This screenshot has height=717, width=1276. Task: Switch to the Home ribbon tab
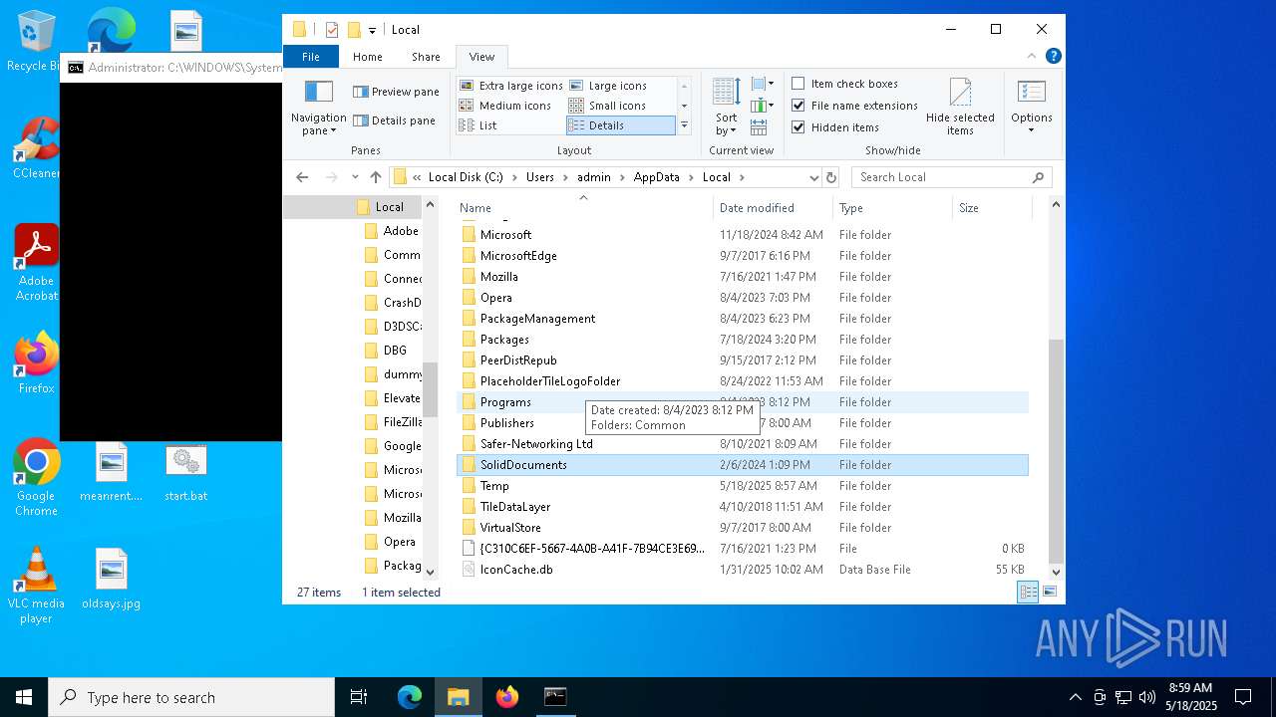coord(367,57)
